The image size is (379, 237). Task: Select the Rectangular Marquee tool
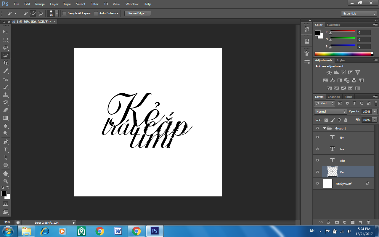point(6,40)
